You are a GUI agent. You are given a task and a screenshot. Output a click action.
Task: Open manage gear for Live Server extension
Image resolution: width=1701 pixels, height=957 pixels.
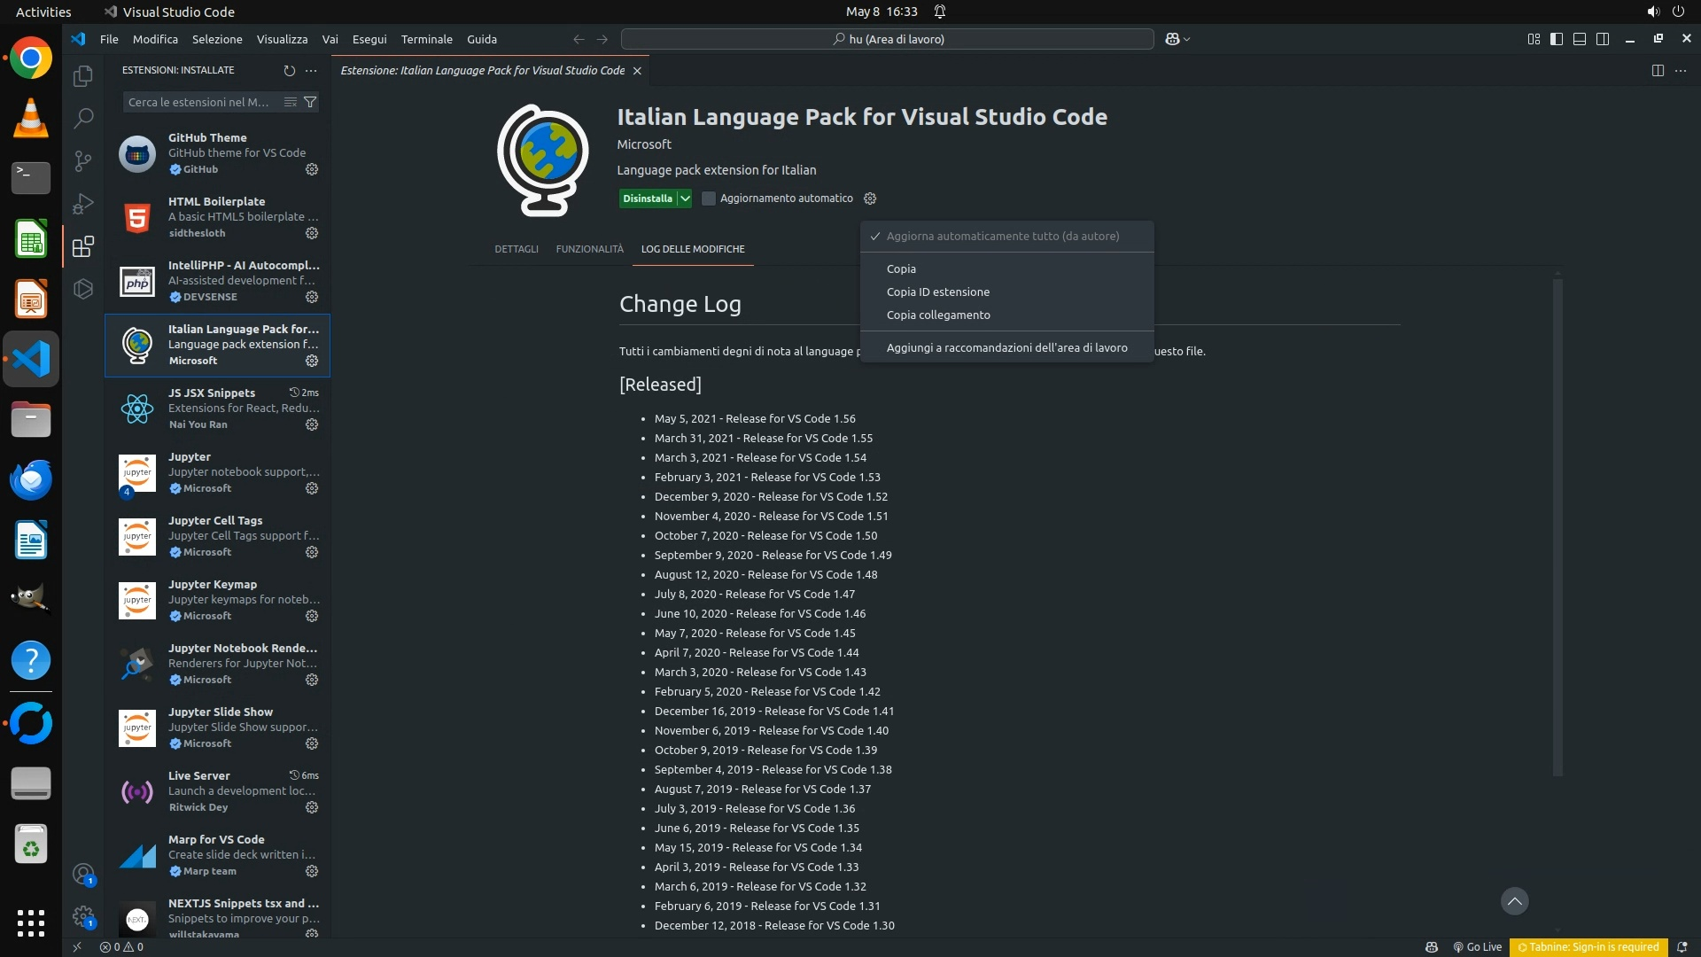(x=312, y=807)
